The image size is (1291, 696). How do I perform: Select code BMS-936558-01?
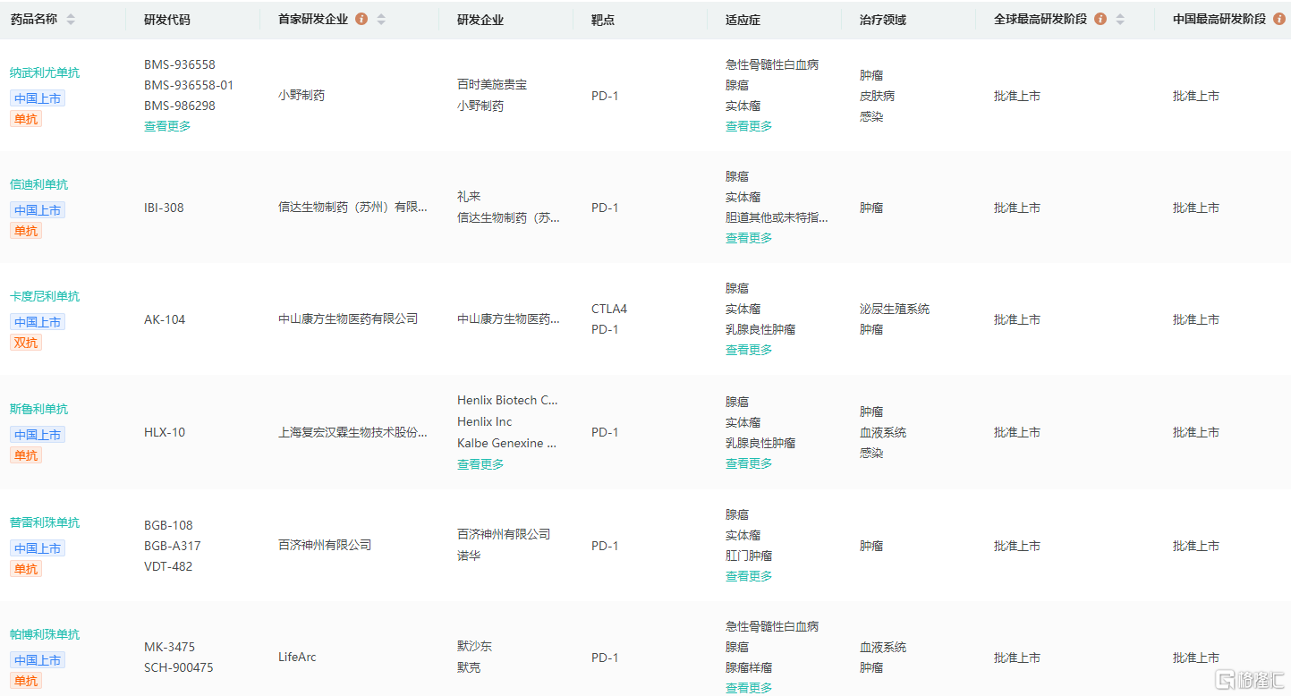click(189, 85)
